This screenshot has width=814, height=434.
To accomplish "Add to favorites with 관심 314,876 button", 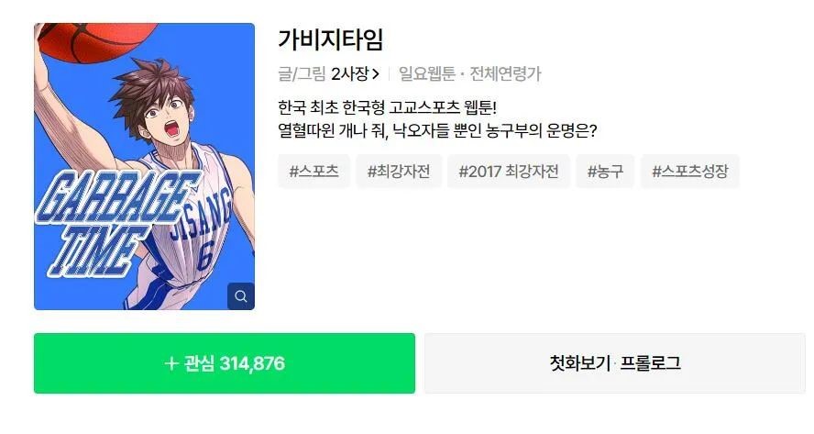I will pos(225,362).
